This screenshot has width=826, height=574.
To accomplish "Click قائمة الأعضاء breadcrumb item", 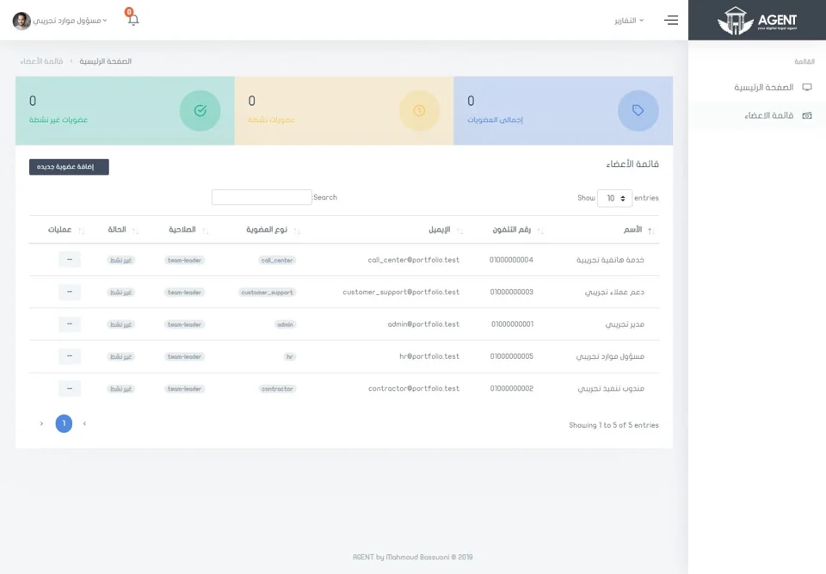I will (41, 61).
